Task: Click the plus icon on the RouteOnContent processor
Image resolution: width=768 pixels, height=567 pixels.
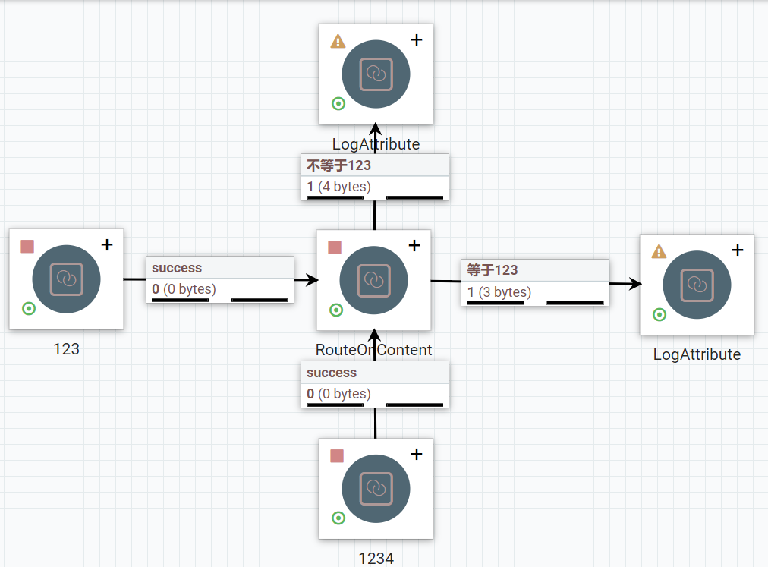Action: coord(414,246)
